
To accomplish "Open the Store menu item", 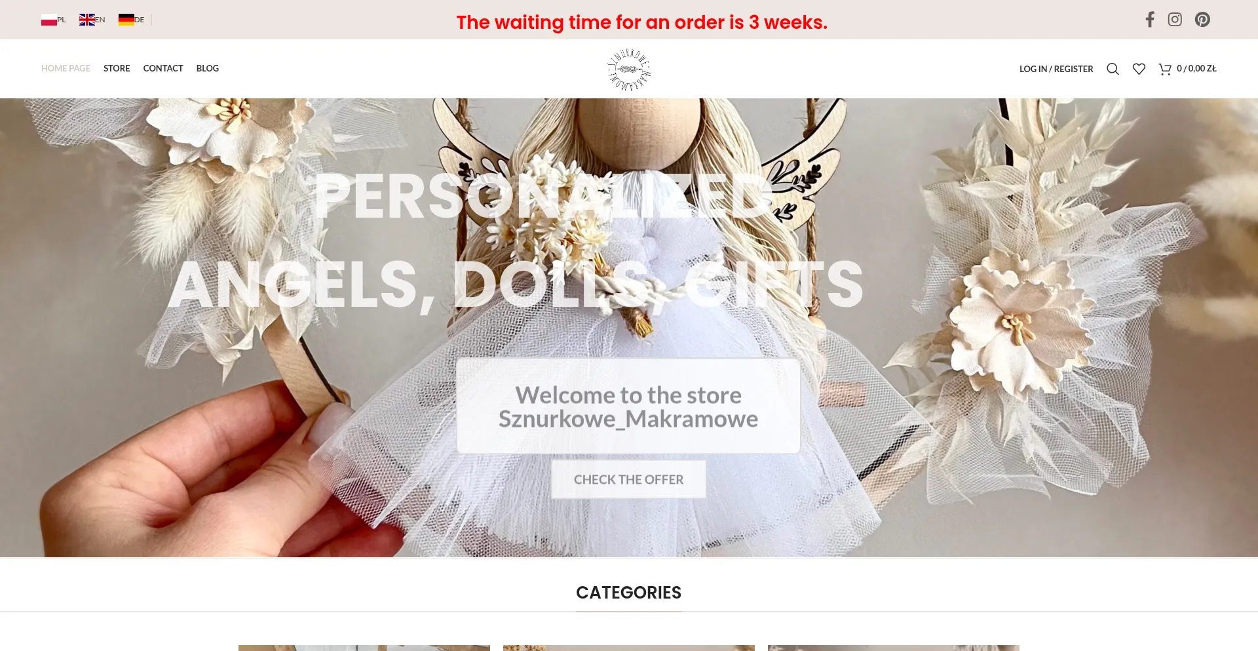I will (117, 68).
